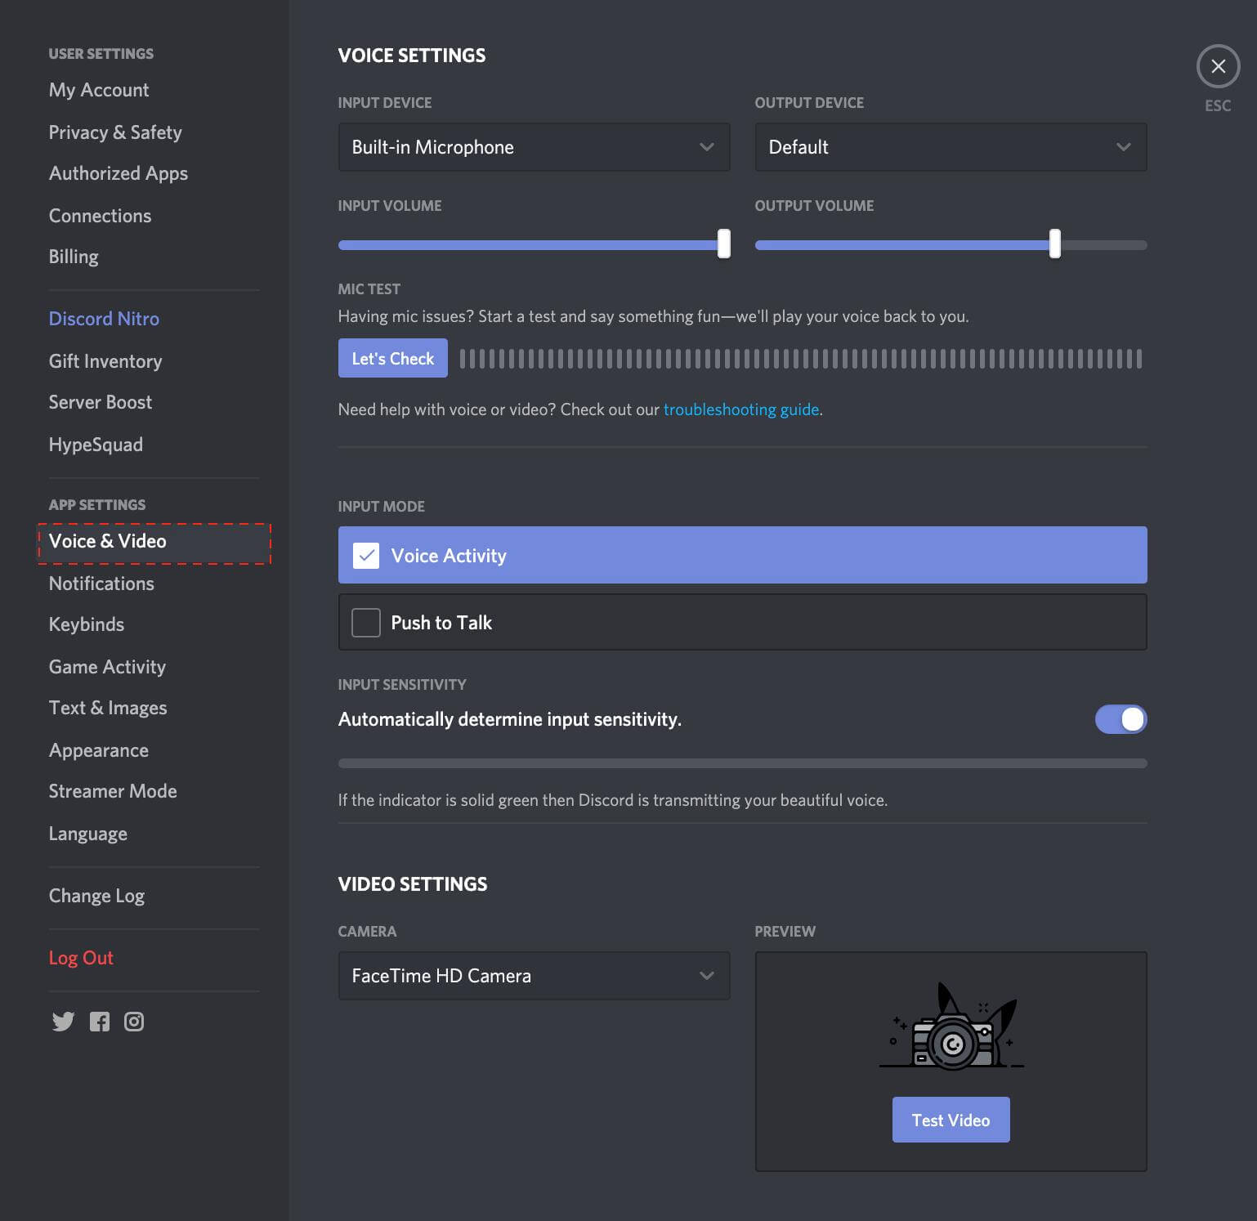Toggle automatic input sensitivity off
1257x1221 pixels.
click(x=1121, y=719)
